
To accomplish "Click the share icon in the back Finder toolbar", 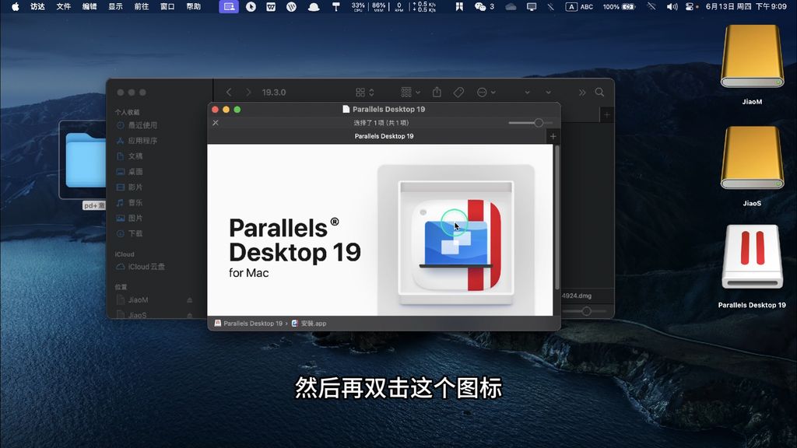I will [437, 92].
